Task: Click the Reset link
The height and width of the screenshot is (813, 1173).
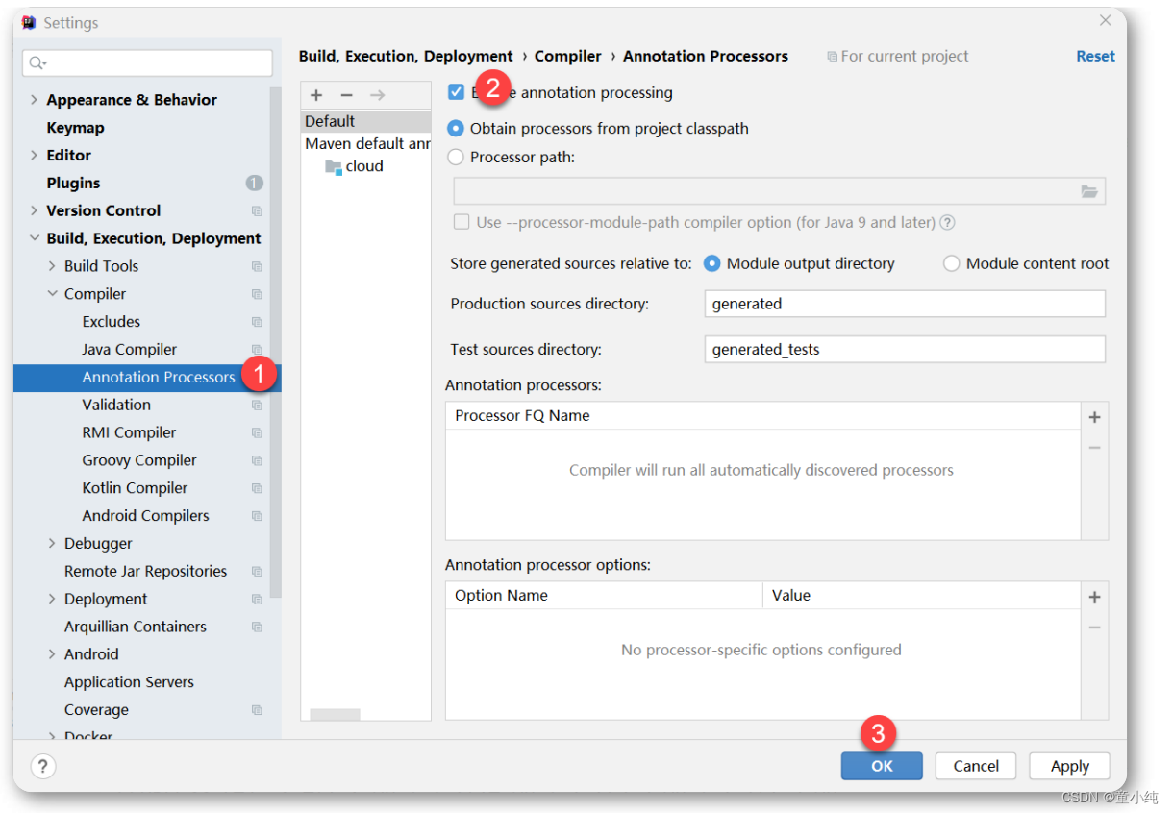Action: point(1095,56)
